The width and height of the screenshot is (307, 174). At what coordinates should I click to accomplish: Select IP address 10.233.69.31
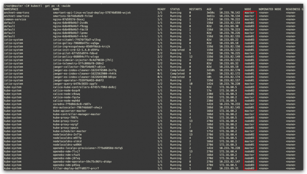point(229,168)
